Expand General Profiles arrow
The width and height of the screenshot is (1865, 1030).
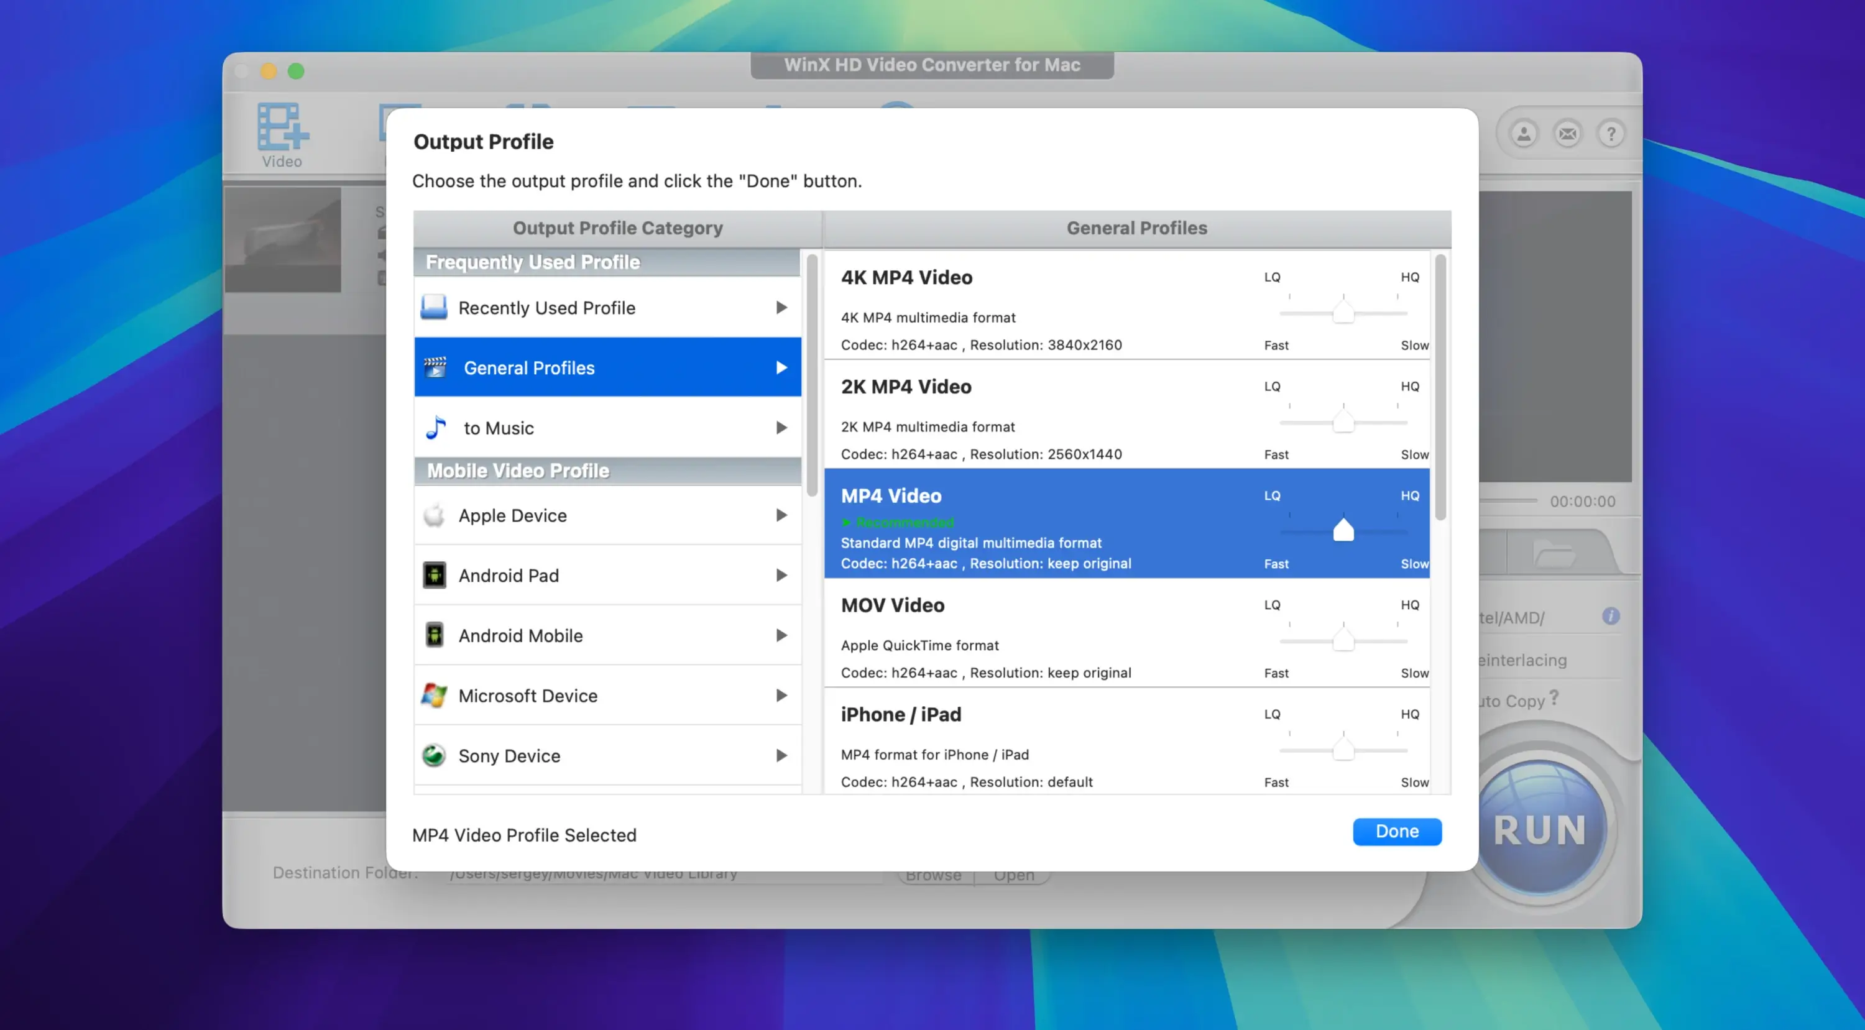pos(781,368)
